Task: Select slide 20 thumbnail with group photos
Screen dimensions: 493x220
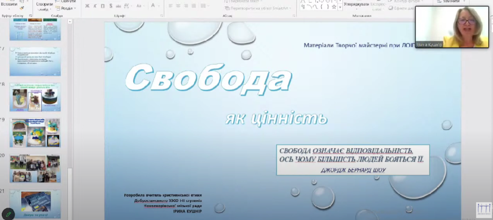Action: [x=35, y=169]
